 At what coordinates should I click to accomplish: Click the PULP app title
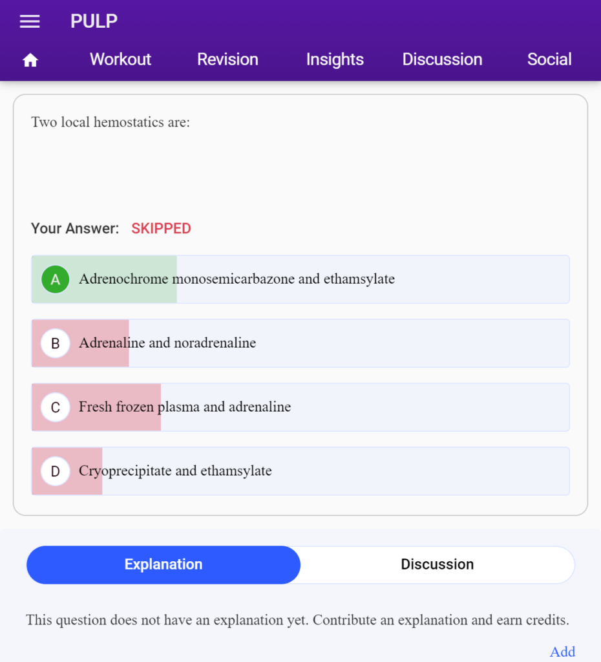point(94,21)
